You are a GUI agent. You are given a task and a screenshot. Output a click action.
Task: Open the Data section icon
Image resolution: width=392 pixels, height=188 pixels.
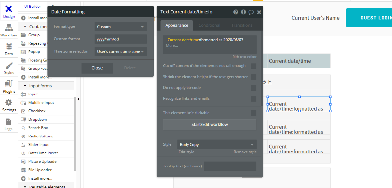[x=9, y=49]
